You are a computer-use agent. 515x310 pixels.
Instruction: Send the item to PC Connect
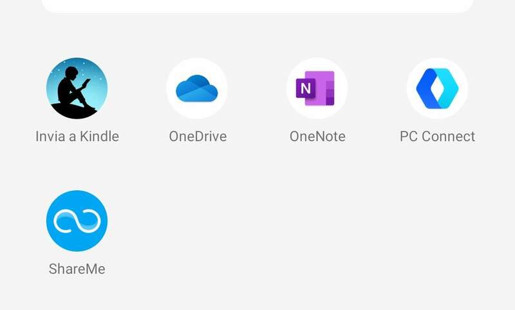click(437, 88)
